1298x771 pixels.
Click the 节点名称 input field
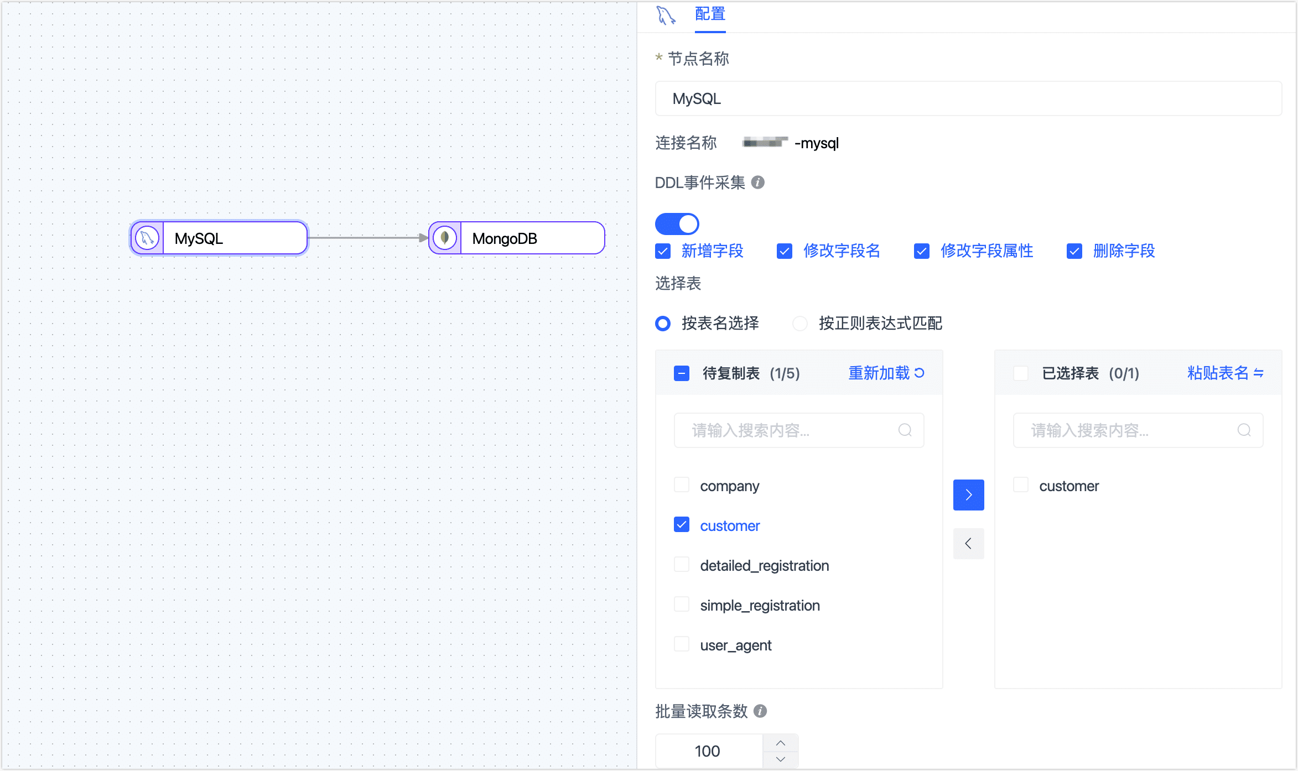pos(968,99)
